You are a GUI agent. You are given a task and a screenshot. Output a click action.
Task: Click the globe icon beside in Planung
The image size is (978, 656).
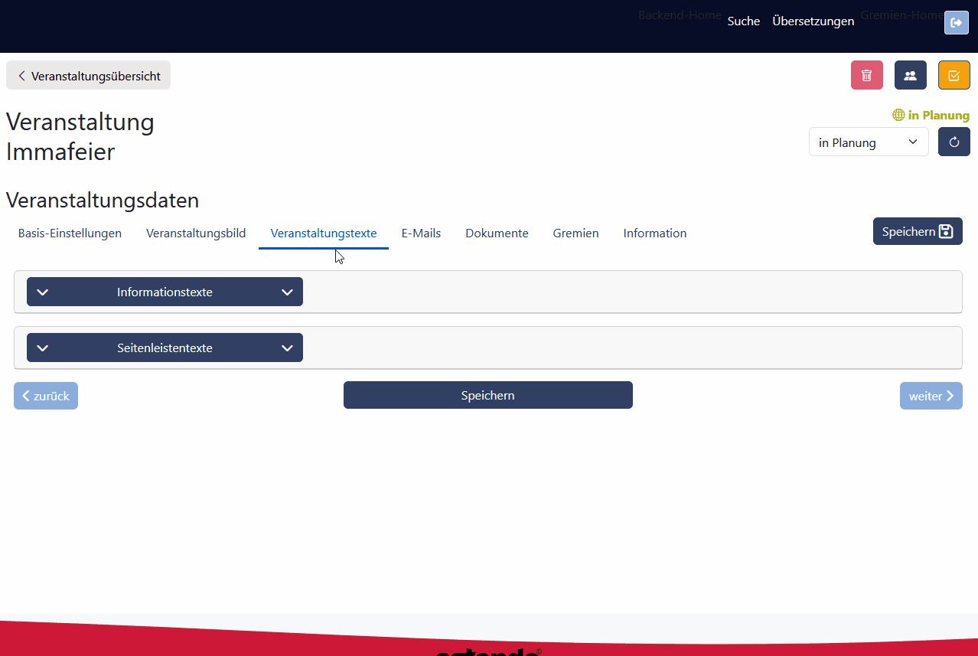point(898,116)
